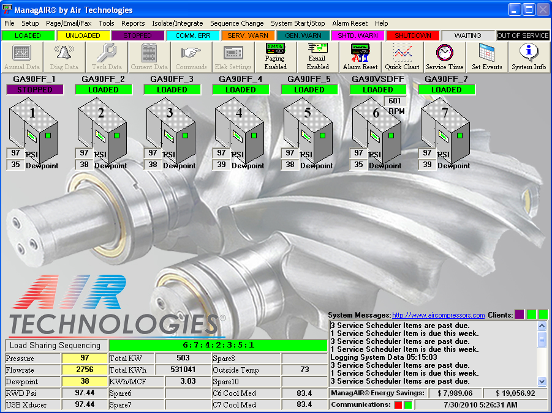Open the Sequence Change menu
Image resolution: width=552 pixels, height=413 pixels.
(237, 23)
